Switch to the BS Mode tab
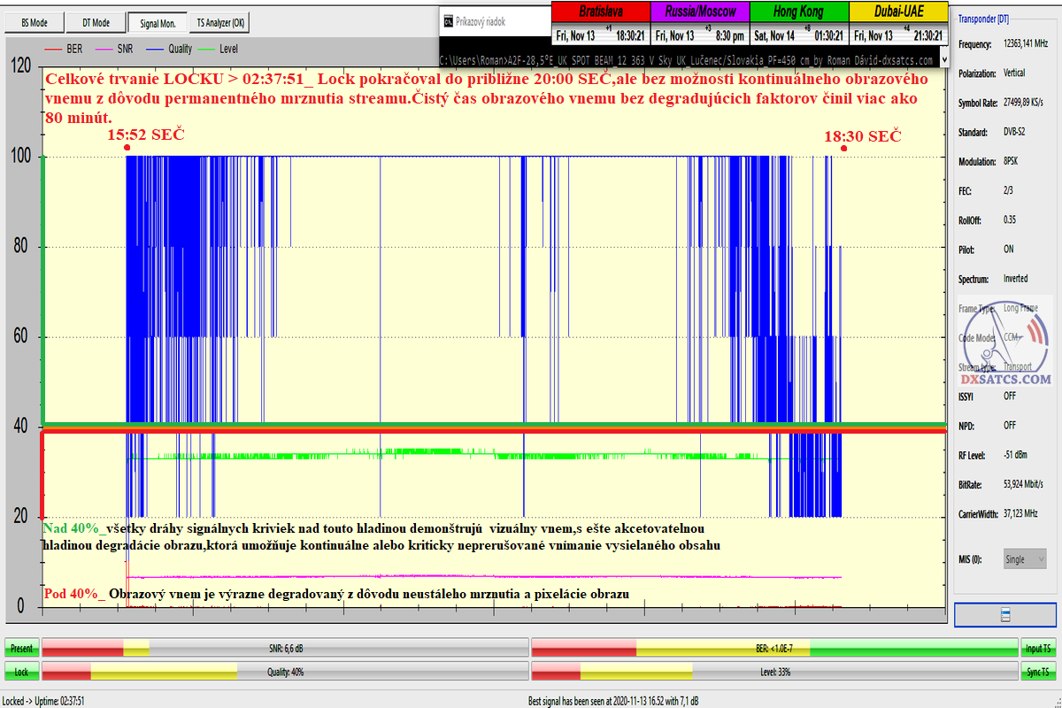The height and width of the screenshot is (708, 1062). (35, 22)
